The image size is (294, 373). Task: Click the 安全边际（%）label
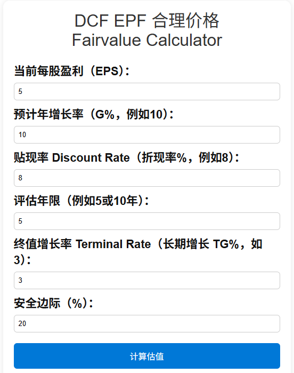point(53,303)
